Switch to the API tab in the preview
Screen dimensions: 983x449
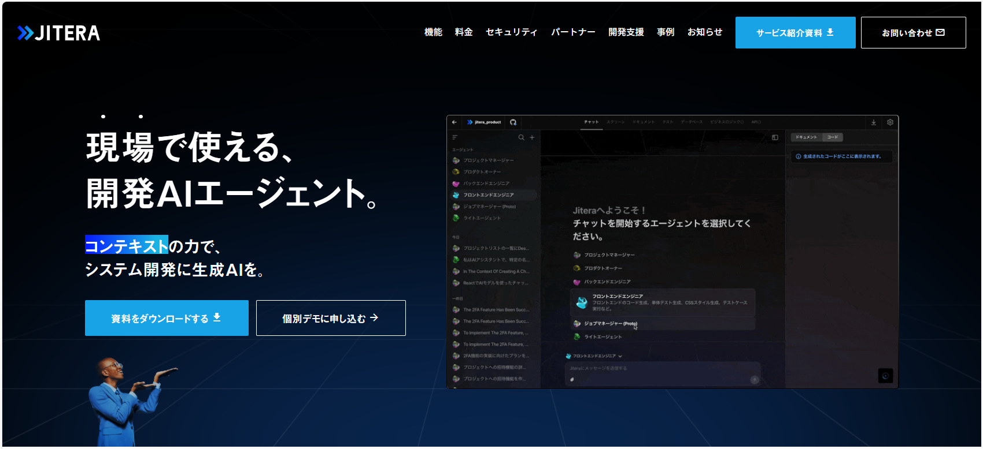tap(756, 122)
